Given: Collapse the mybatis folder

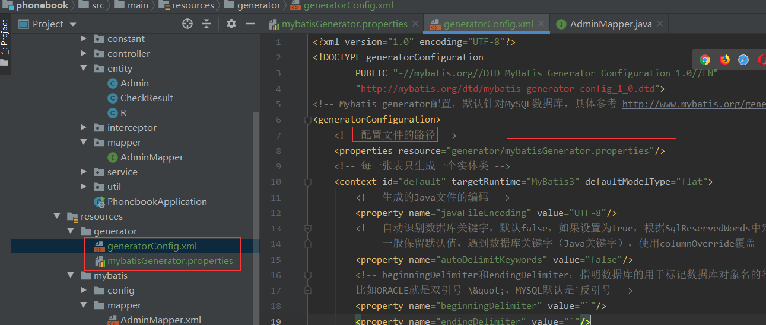Looking at the screenshot, I should click(71, 276).
